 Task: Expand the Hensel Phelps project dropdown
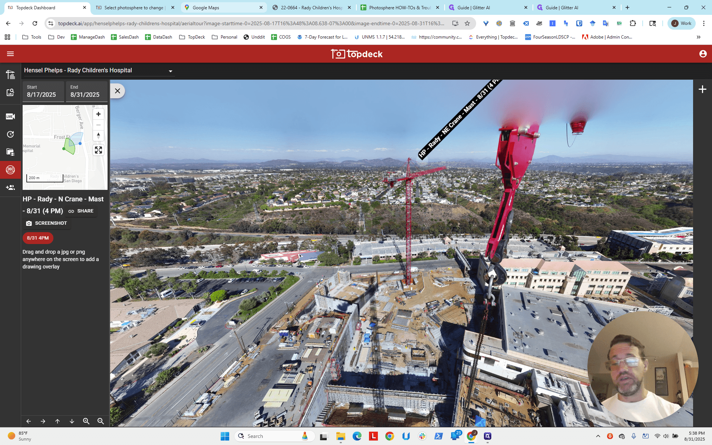coord(171,71)
